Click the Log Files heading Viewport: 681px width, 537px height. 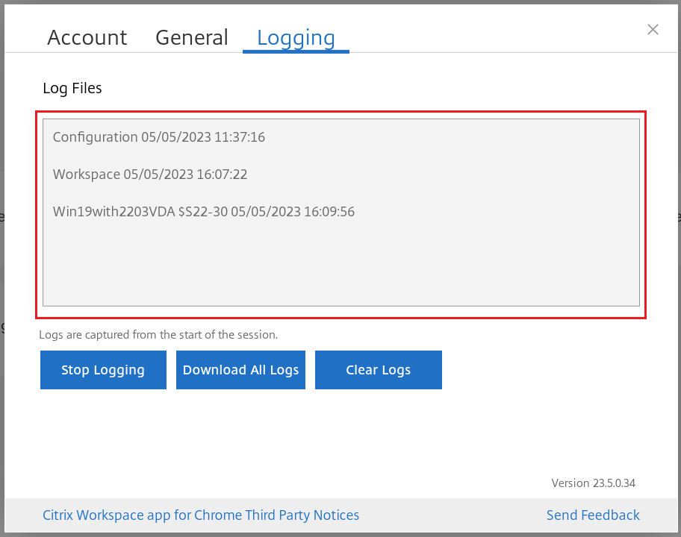(72, 89)
